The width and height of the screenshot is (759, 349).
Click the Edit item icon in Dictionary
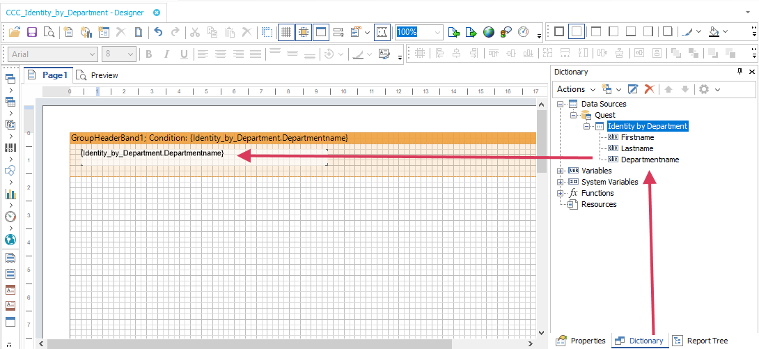click(x=633, y=89)
